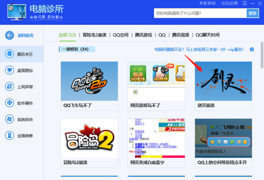Switch to the 全部 (52) tab

[x=67, y=35]
